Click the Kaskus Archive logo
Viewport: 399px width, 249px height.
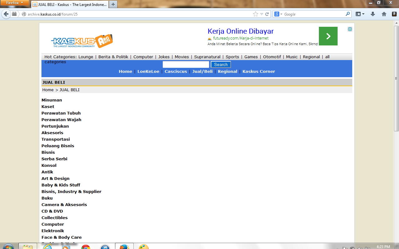click(82, 41)
